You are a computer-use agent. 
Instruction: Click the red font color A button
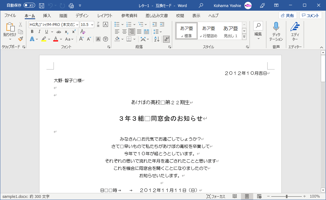point(56,39)
